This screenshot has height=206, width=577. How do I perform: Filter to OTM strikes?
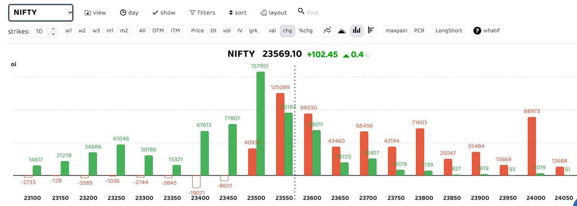(x=158, y=31)
